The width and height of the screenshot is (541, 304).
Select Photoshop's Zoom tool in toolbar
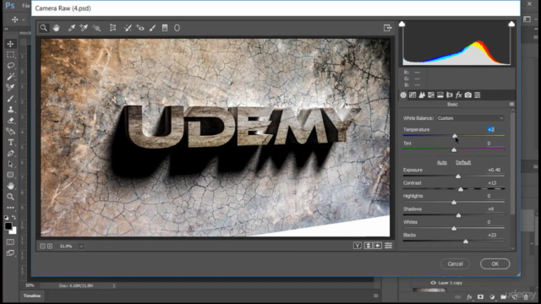pyautogui.click(x=10, y=197)
